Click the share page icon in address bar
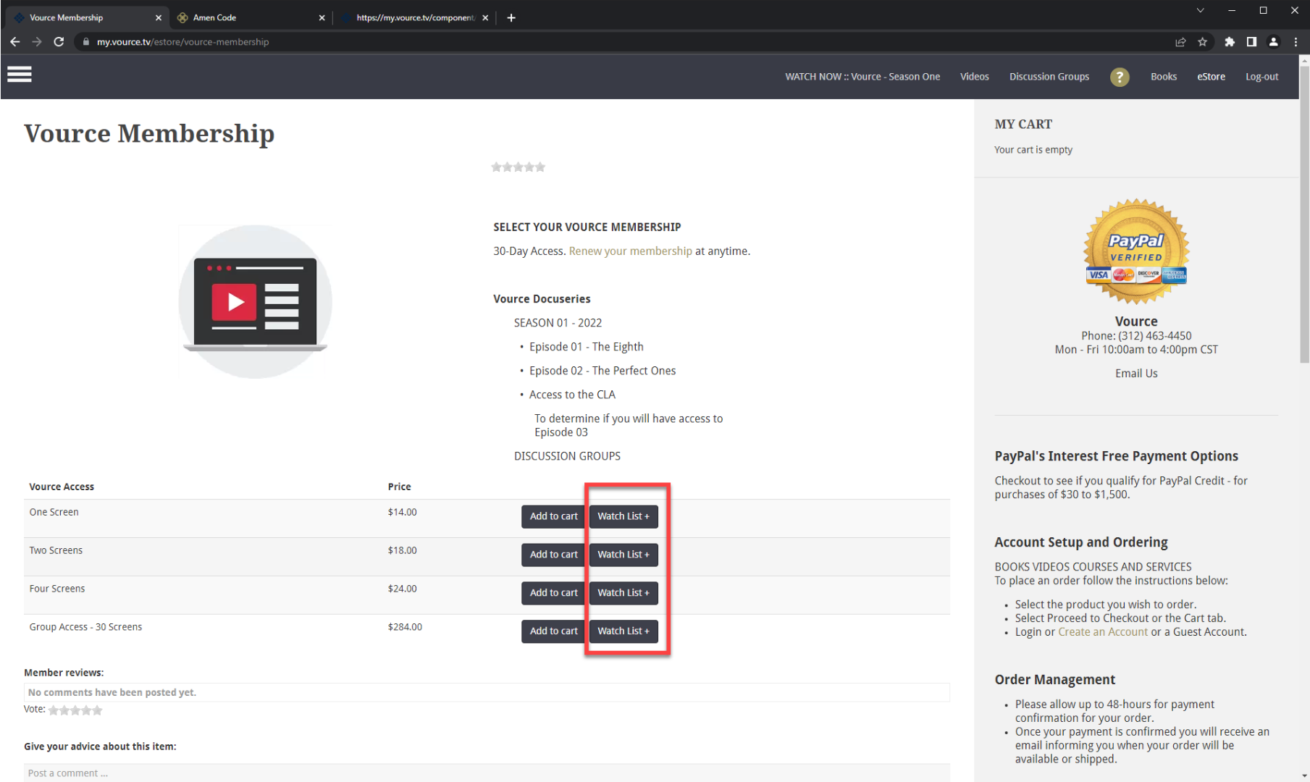 click(1180, 42)
